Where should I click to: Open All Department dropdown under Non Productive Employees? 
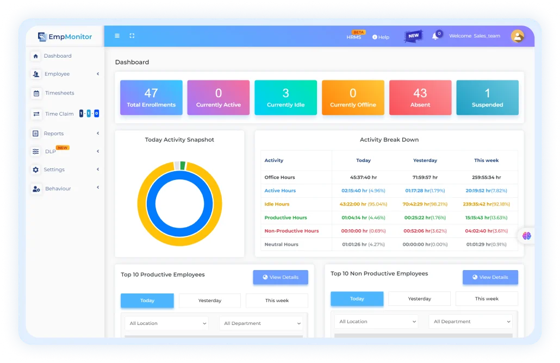(x=470, y=322)
